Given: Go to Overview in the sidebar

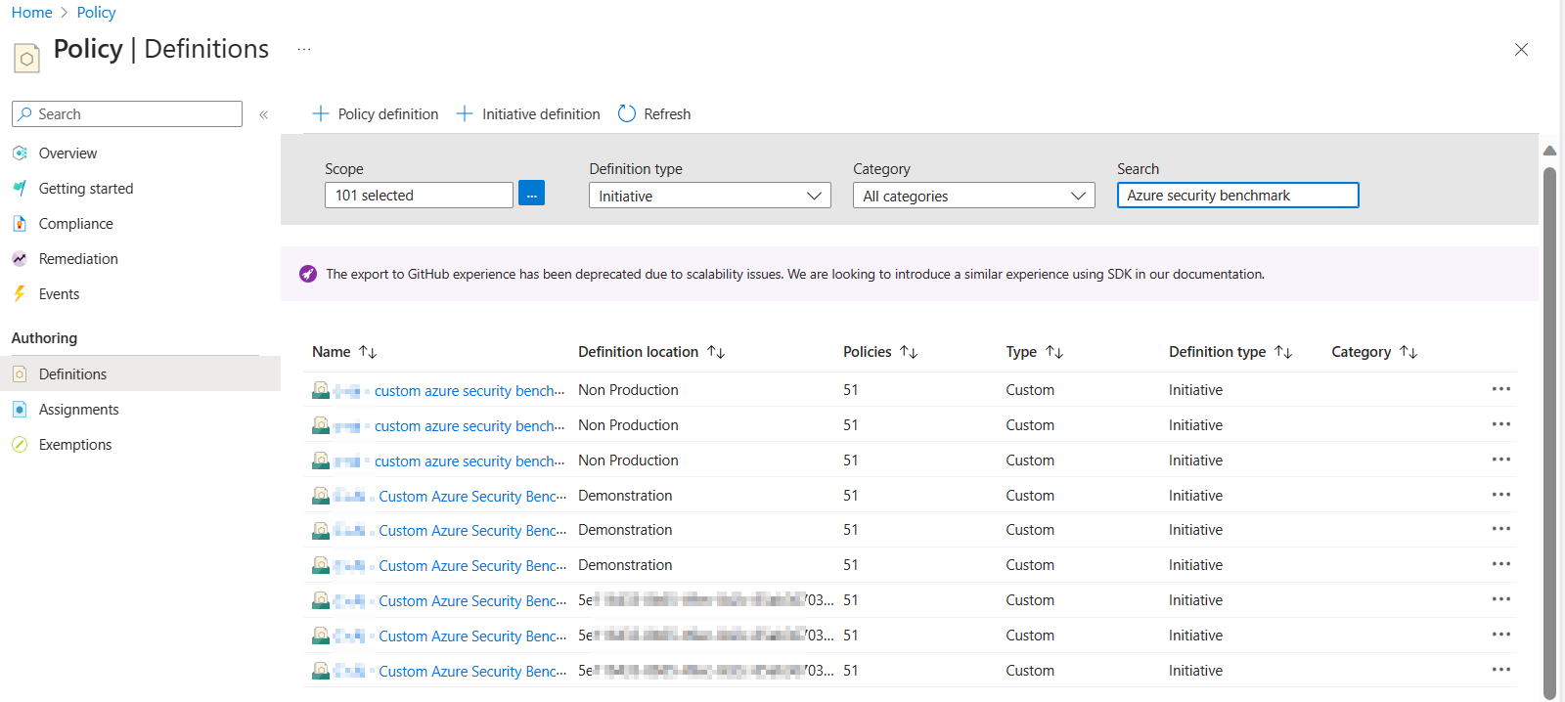Looking at the screenshot, I should [x=67, y=154].
